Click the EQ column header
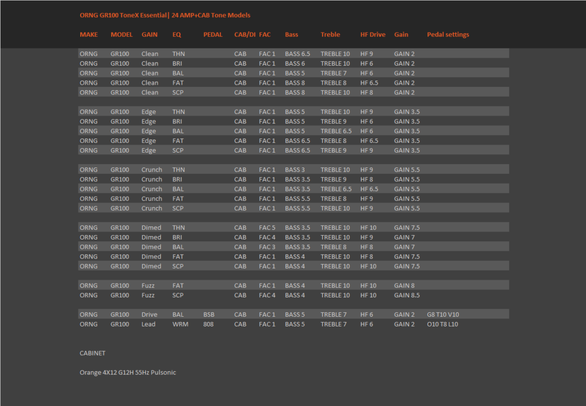 pyautogui.click(x=177, y=34)
